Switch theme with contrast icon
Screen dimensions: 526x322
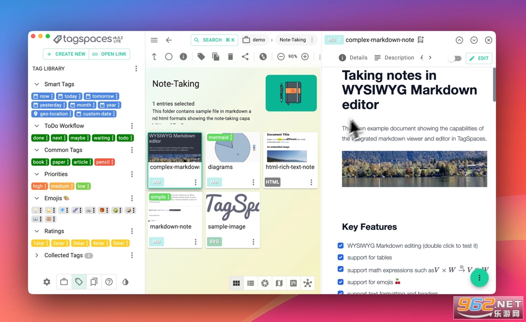[x=126, y=282]
